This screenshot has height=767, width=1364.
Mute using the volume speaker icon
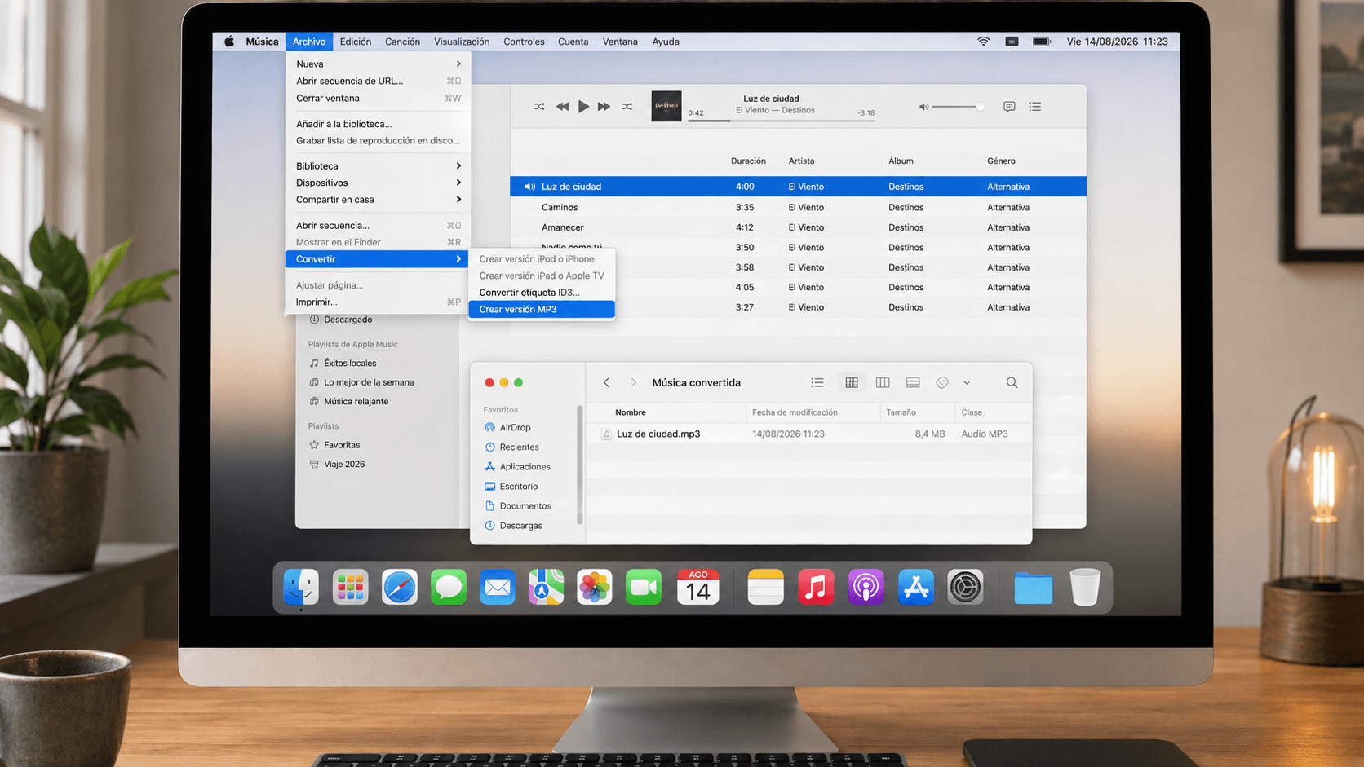(923, 107)
